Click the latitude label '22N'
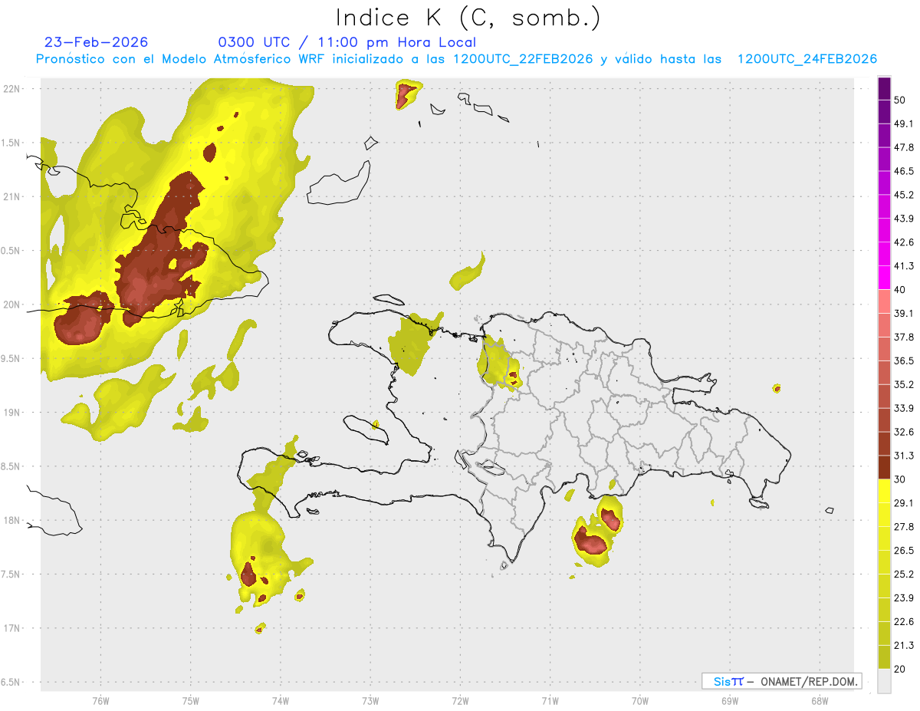 pyautogui.click(x=12, y=88)
